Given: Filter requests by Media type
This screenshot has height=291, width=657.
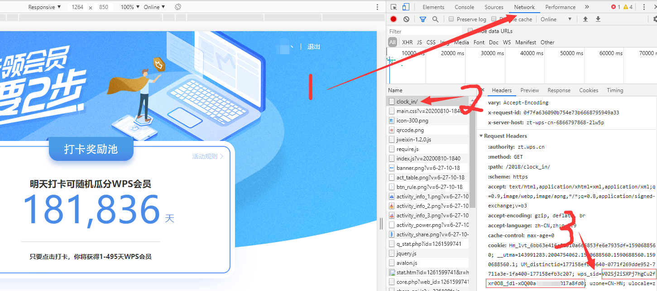Looking at the screenshot, I should coord(461,42).
